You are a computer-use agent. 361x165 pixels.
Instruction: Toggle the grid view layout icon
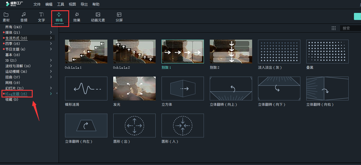(x=334, y=28)
